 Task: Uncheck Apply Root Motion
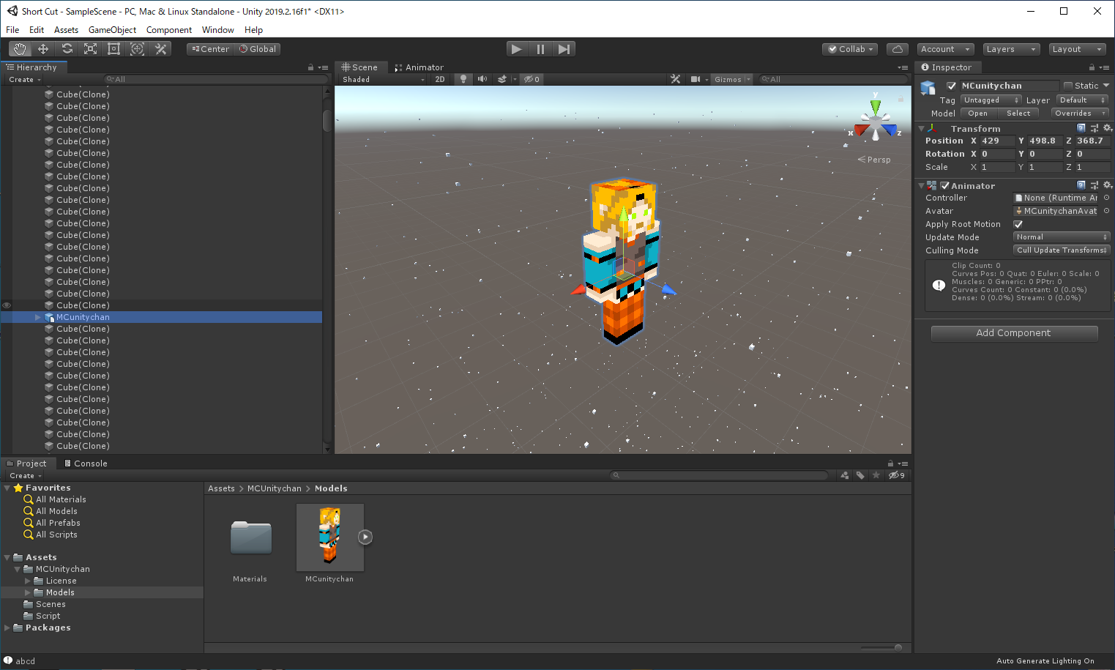pos(1018,224)
